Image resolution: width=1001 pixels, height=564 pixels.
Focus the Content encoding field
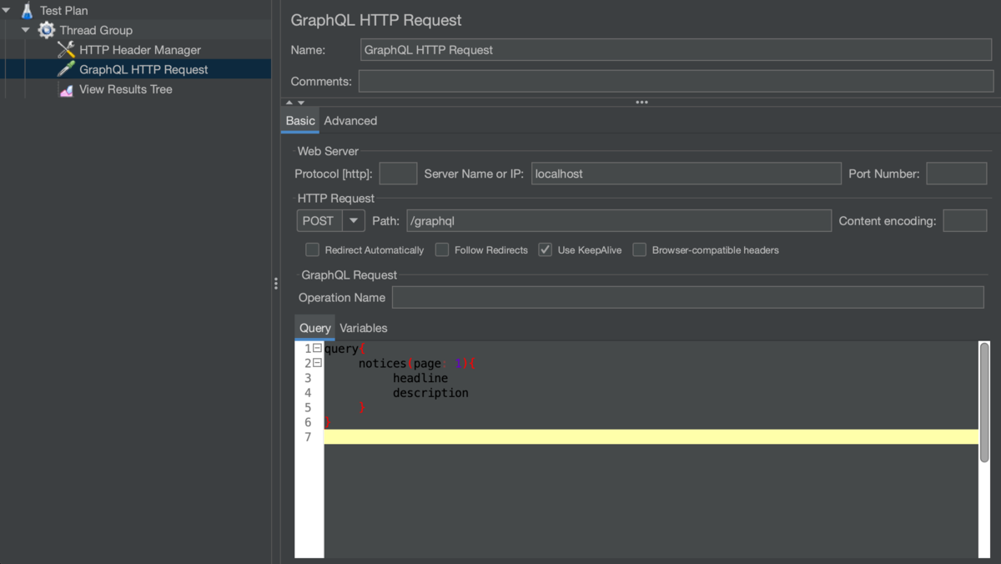point(965,221)
